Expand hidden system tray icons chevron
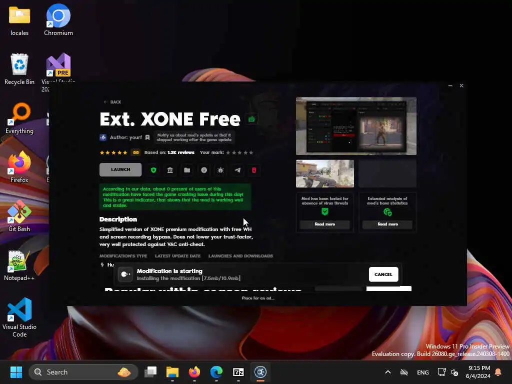512x384 pixels. [x=387, y=372]
